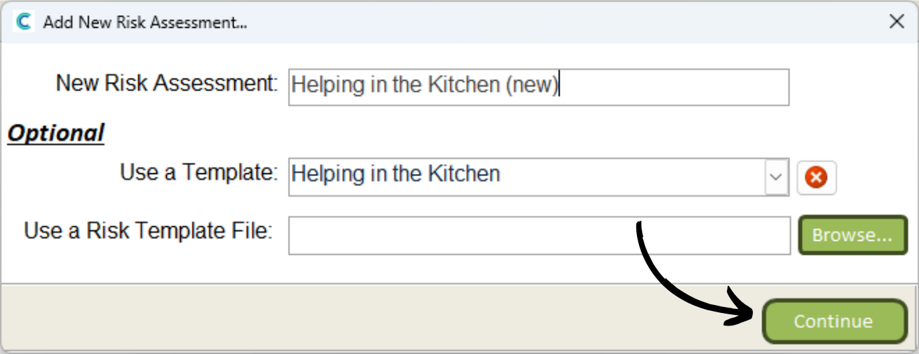Click the "Use a Risk Template File:" label
919x354 pixels.
149,231
